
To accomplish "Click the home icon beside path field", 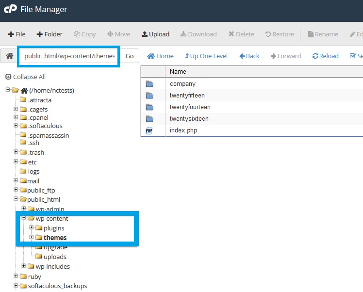I will point(10,56).
